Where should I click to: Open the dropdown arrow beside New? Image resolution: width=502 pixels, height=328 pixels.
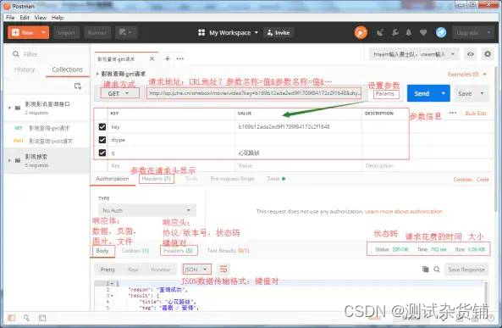tap(44, 32)
